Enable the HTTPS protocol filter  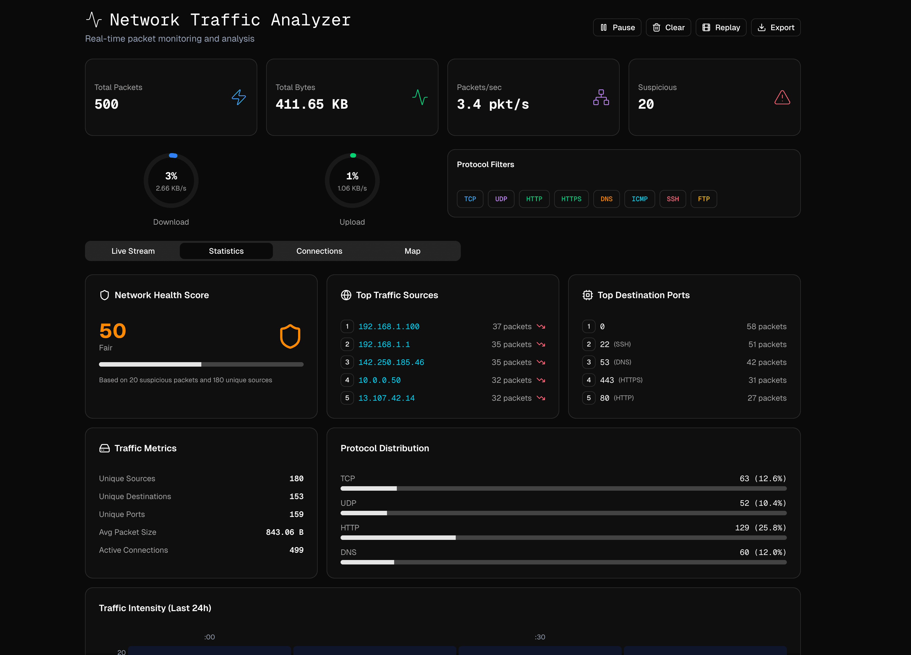click(x=571, y=199)
